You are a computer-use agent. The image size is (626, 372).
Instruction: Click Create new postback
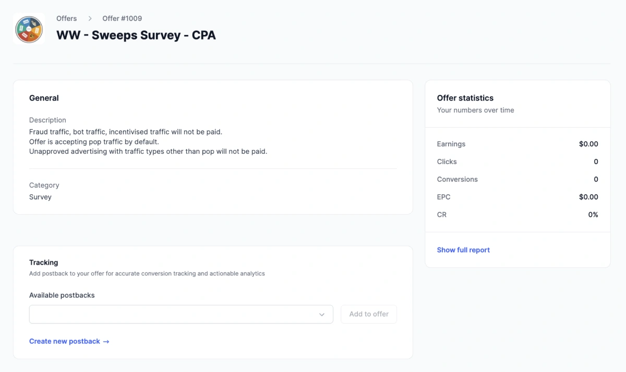click(64, 341)
